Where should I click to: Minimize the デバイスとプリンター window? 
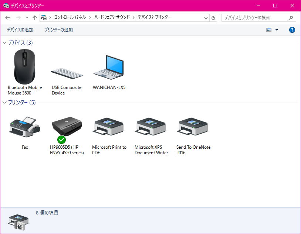click(x=258, y=6)
